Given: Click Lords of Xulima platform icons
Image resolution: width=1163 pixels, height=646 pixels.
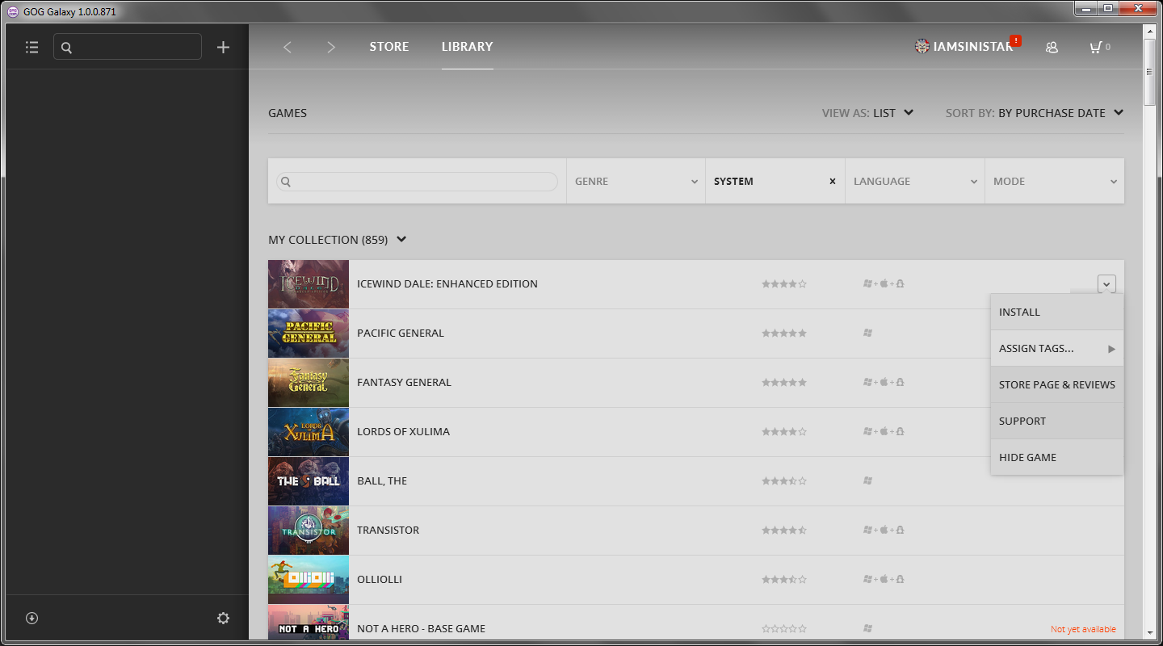Looking at the screenshot, I should [x=884, y=431].
